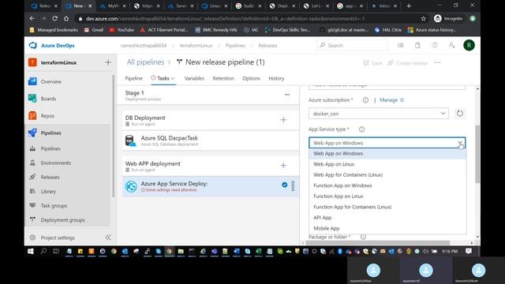Open Pipelines sub-item under Pipelines
Image resolution: width=505 pixels, height=284 pixels.
click(50, 149)
